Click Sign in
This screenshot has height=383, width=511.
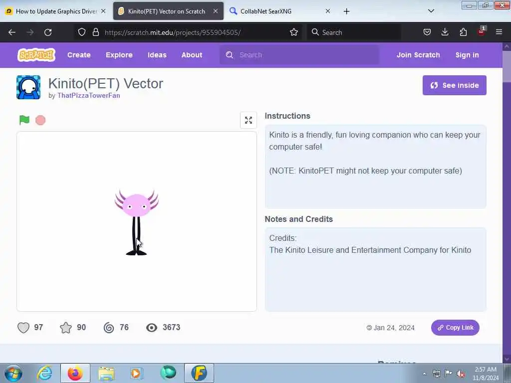point(467,55)
